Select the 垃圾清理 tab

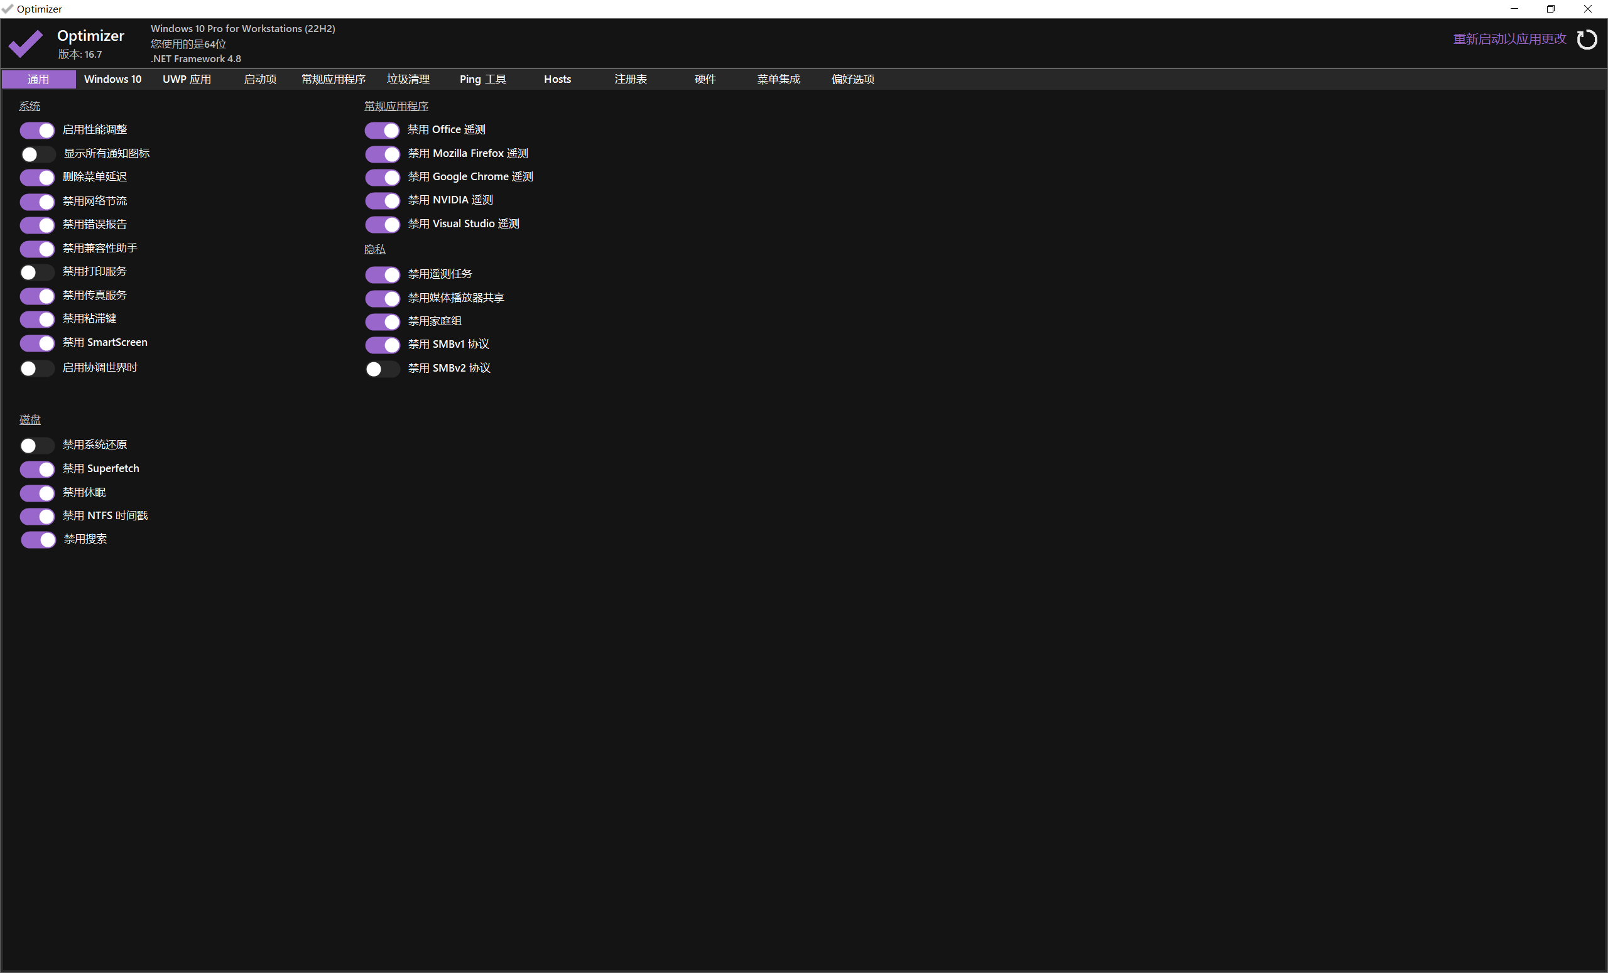click(408, 80)
